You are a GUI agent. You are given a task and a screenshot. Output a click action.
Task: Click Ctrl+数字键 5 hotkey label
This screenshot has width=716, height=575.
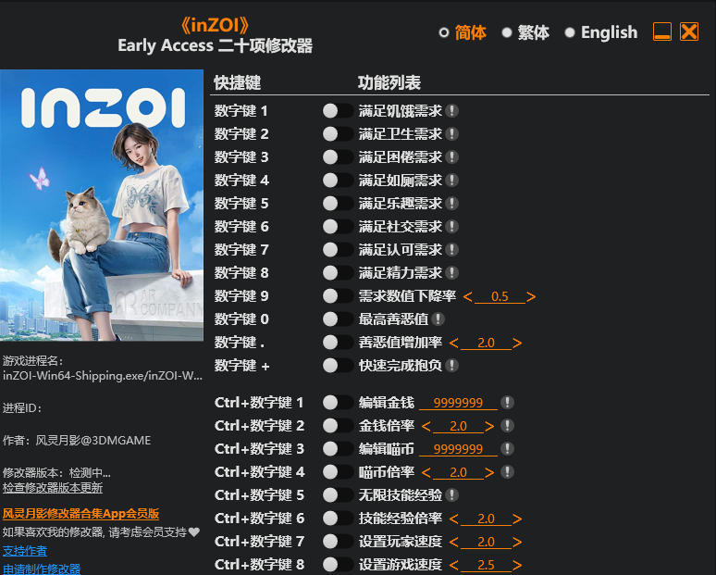(x=259, y=495)
